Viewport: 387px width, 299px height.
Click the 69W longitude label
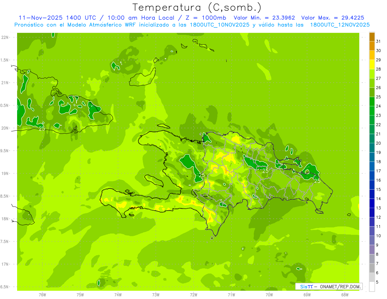tap(307, 294)
